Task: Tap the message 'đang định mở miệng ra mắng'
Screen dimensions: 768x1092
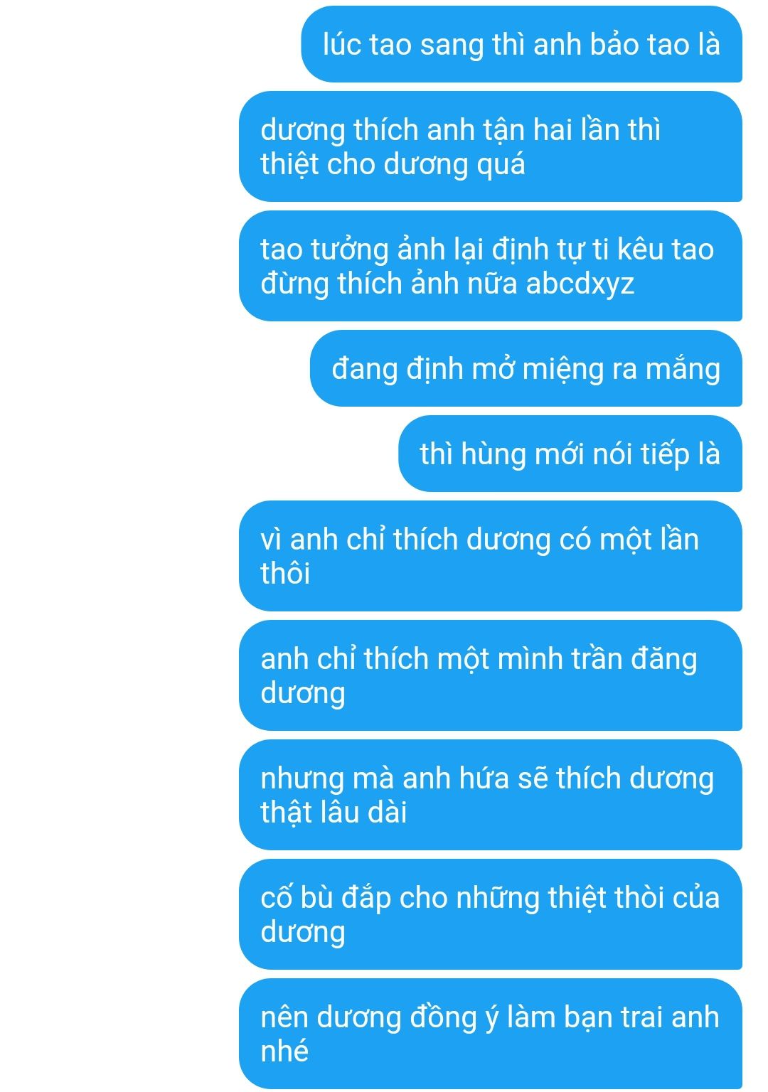Action: pyautogui.click(x=526, y=368)
